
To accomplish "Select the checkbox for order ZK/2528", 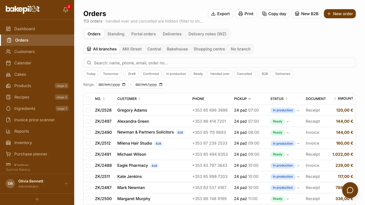I will (x=88, y=110).
